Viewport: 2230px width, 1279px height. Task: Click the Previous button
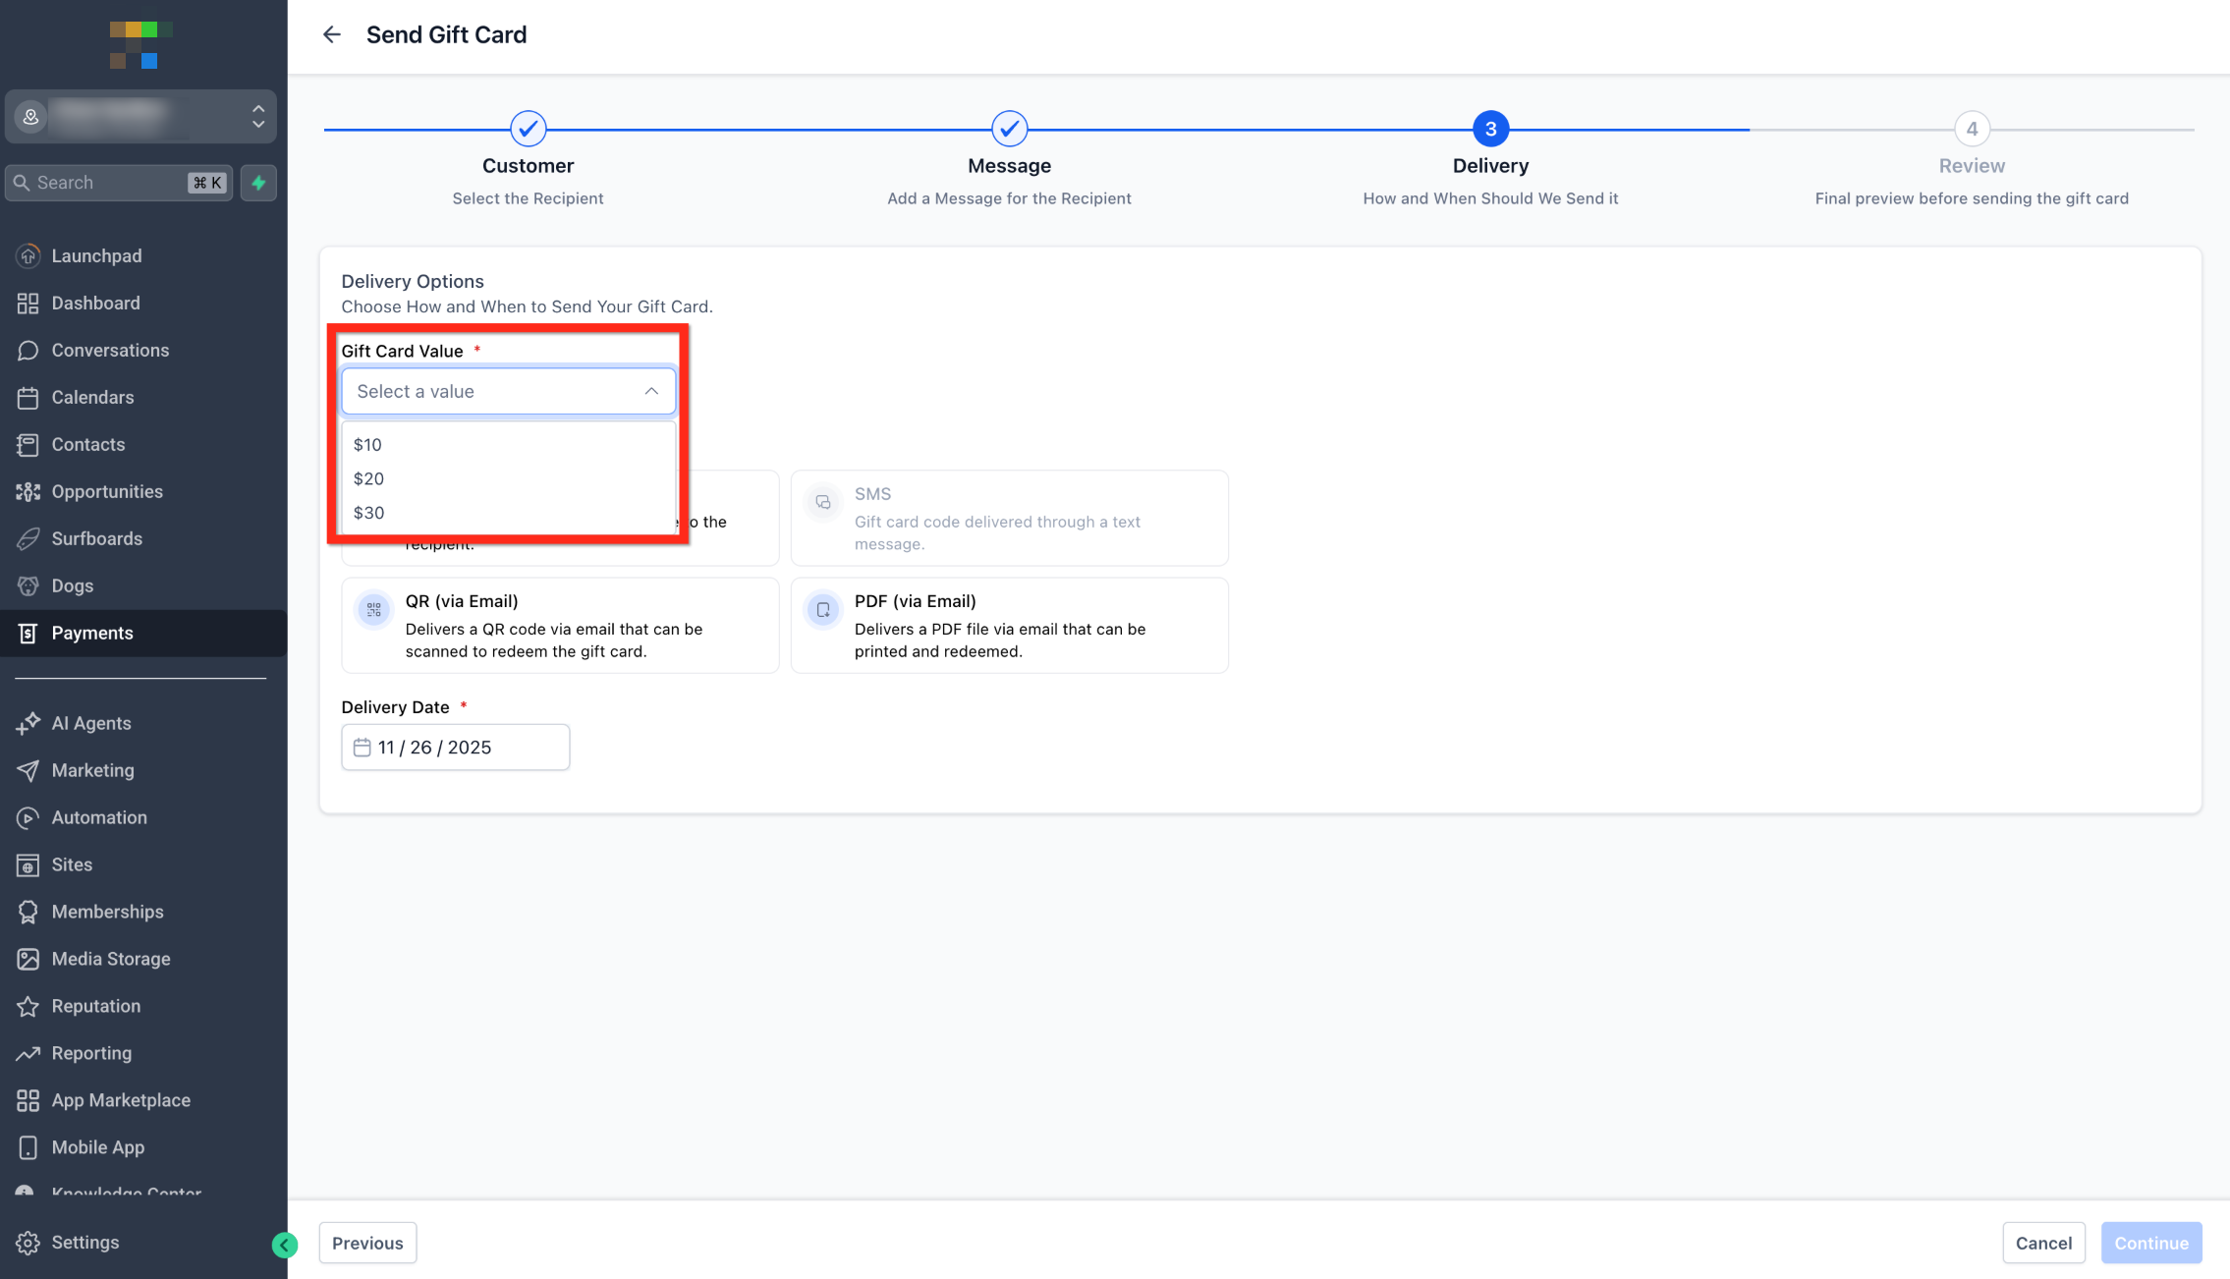(x=367, y=1244)
